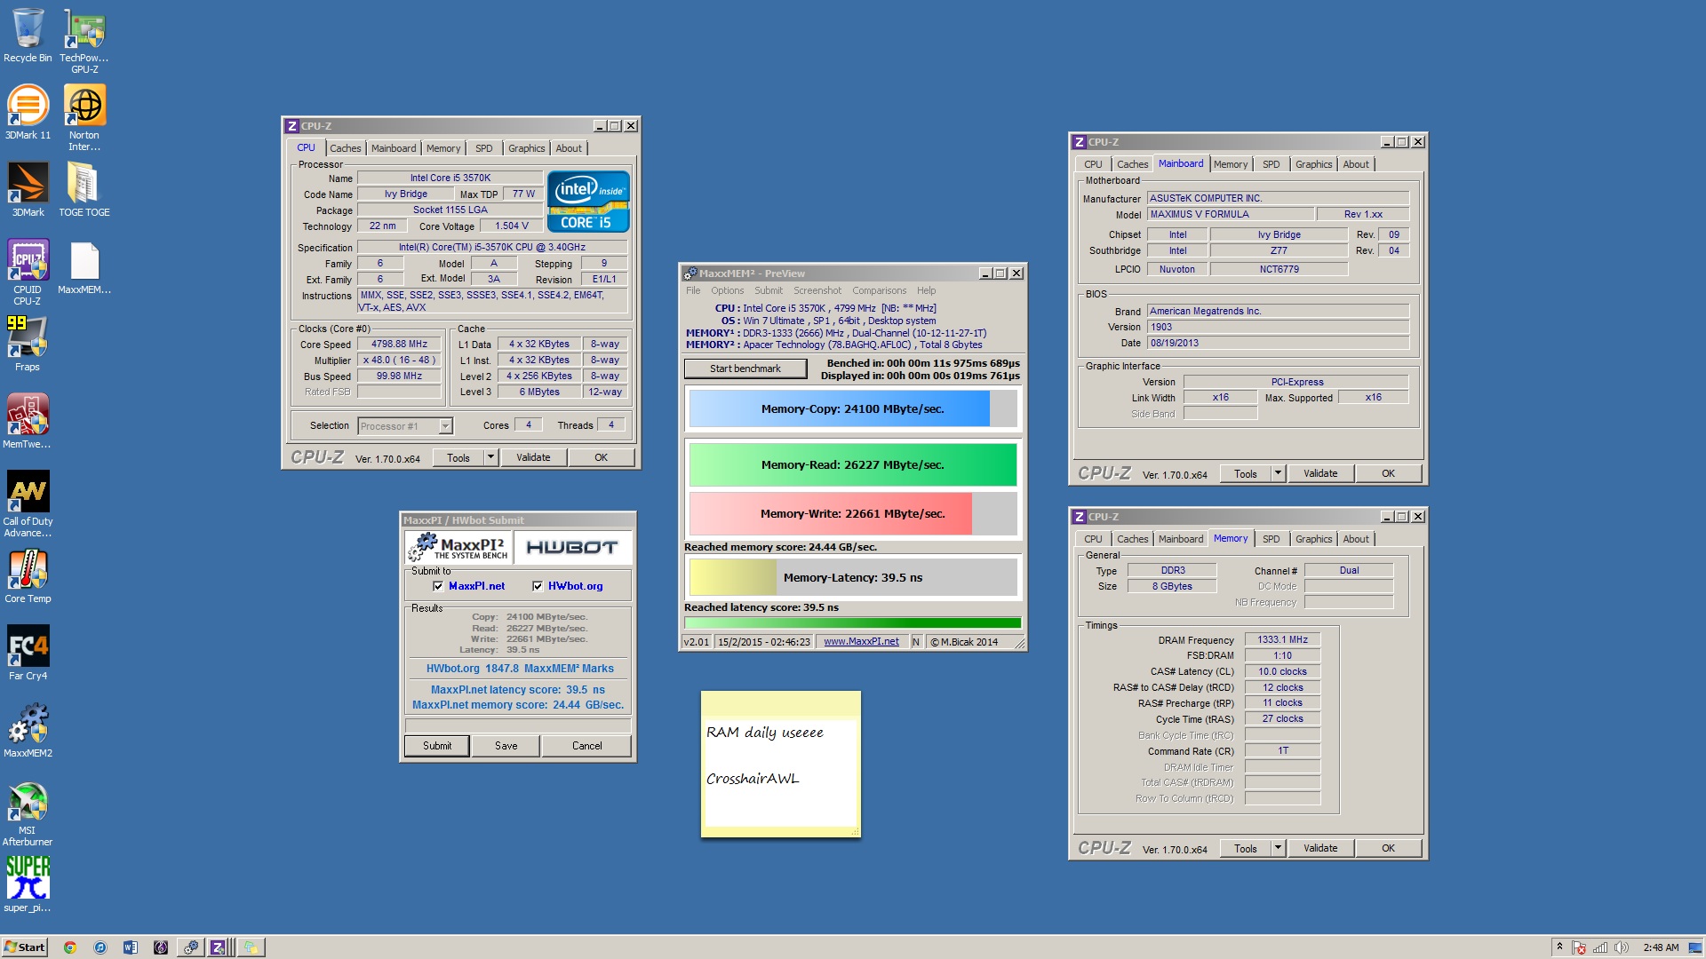The height and width of the screenshot is (959, 1706).
Task: Switch to Sticky Notes taskbar button
Action: (x=251, y=947)
